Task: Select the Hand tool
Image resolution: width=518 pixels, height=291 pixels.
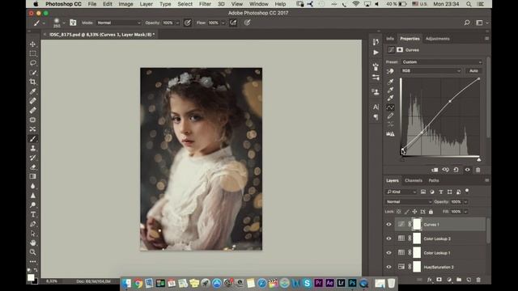Action: tap(32, 242)
